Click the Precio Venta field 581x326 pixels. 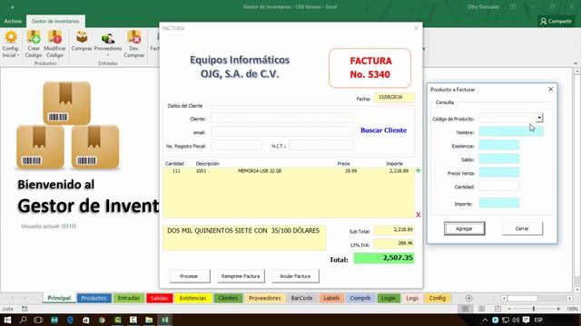[x=498, y=172]
